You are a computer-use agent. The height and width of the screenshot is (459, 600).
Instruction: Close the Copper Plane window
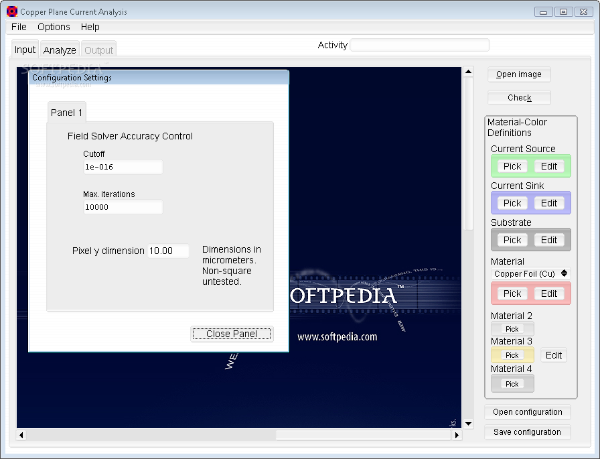click(x=583, y=12)
